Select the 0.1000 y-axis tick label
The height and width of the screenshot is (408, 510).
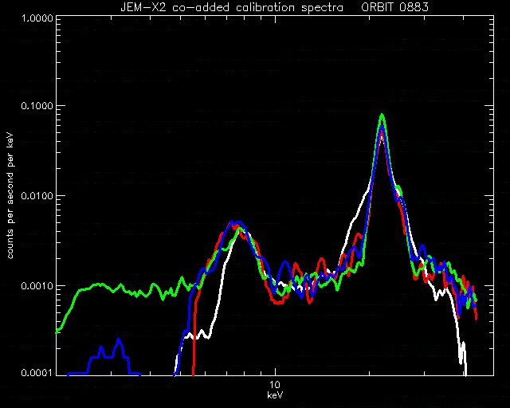coord(37,106)
